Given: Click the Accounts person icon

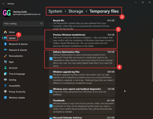Looking at the screenshot, I should [x=5, y=68].
